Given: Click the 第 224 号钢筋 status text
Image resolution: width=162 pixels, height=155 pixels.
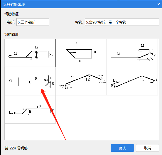Looking at the screenshot, I should [x=16, y=148].
